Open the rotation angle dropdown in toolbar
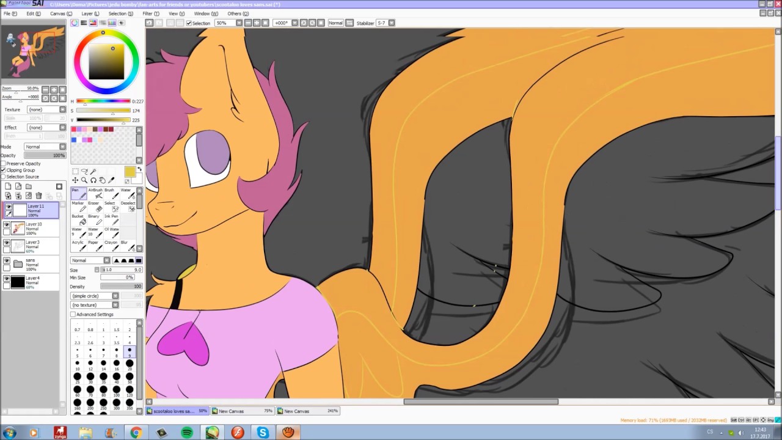 pyautogui.click(x=286, y=23)
